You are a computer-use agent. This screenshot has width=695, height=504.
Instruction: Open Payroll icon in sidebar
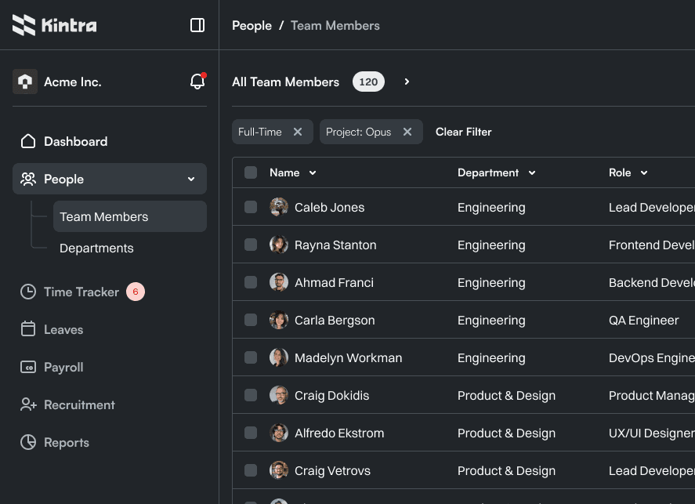[28, 367]
